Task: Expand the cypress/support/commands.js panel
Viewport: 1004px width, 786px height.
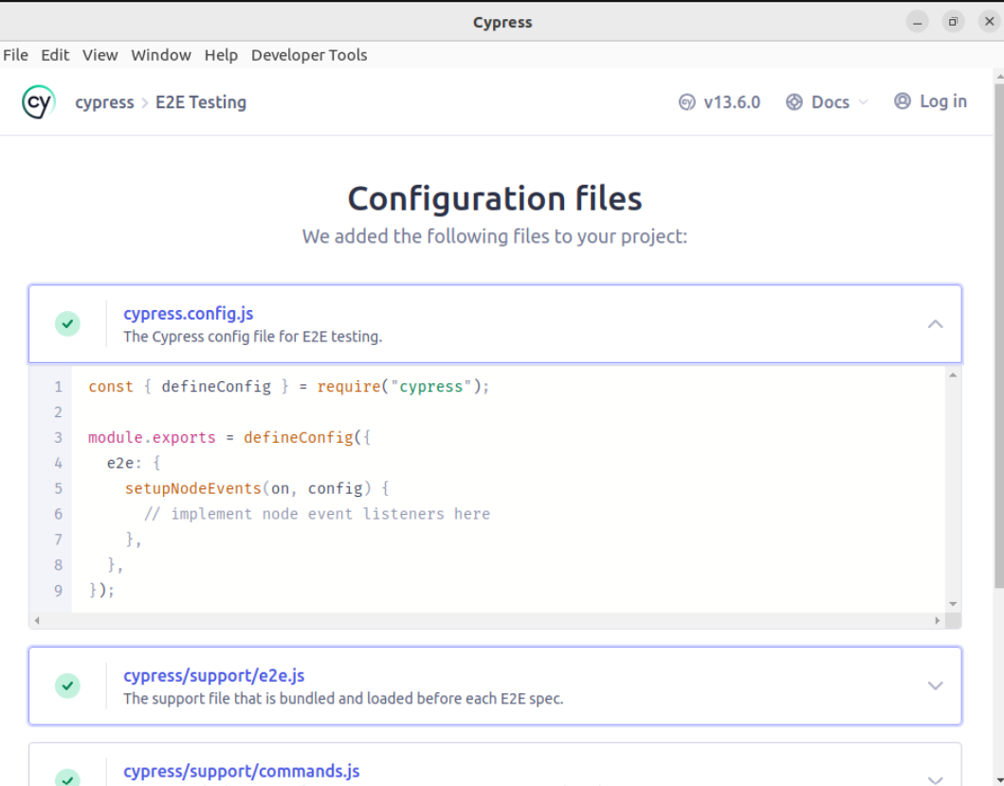Action: pyautogui.click(x=935, y=778)
